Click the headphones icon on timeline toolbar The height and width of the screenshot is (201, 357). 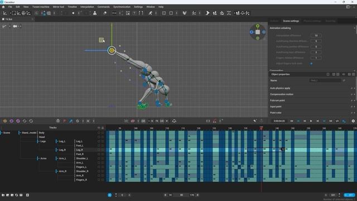click(x=174, y=121)
